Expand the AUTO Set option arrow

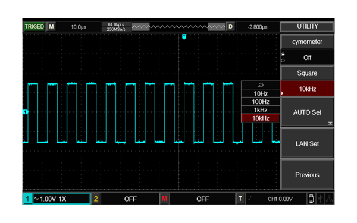330,123
